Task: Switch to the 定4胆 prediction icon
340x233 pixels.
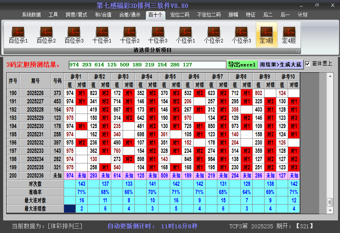Action: coord(289,35)
